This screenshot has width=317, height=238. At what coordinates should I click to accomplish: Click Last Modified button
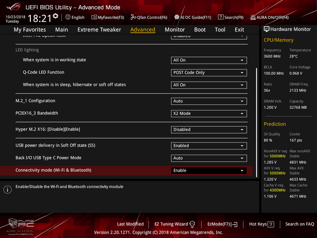click(x=130, y=224)
